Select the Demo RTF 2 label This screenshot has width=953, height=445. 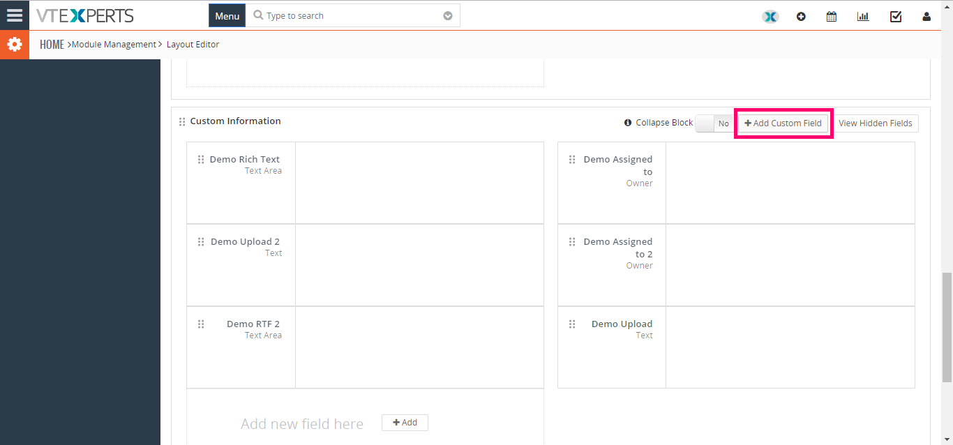[x=253, y=324]
